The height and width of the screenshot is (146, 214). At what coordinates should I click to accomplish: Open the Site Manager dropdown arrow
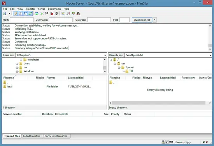click(9, 13)
